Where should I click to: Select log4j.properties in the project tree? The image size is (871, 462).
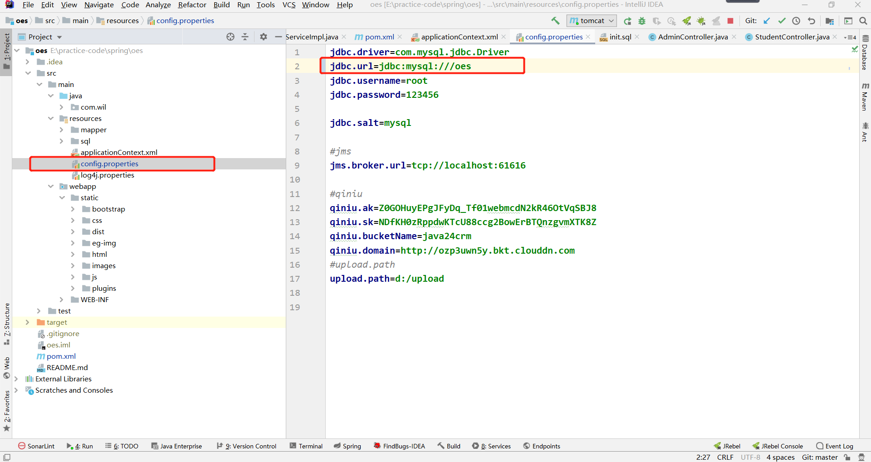pyautogui.click(x=107, y=175)
